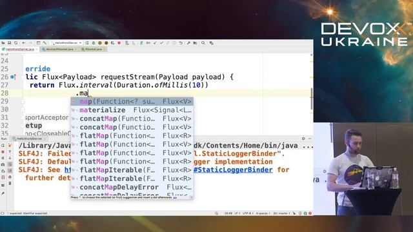Image resolution: width=413 pixels, height=232 pixels.
Task: Click the Build project hammer icon
Action: [x=45, y=43]
